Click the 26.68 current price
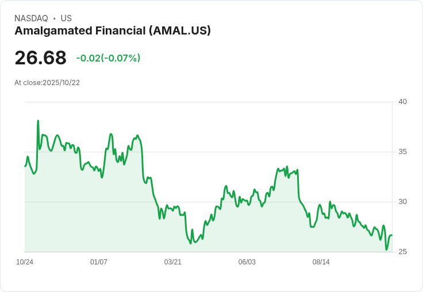 click(x=40, y=58)
